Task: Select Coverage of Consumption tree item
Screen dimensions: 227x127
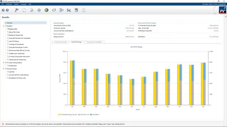Action: [x=16, y=44]
